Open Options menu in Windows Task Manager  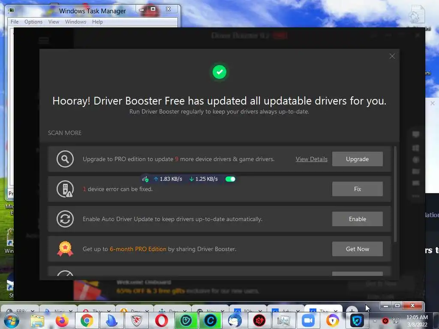pos(33,21)
